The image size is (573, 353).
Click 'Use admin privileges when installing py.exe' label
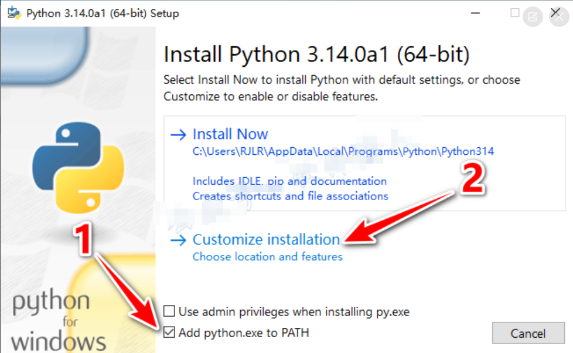coord(294,312)
